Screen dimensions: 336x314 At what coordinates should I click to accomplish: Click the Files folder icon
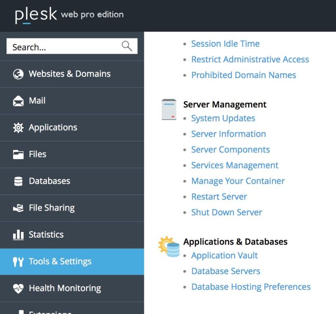click(18, 155)
